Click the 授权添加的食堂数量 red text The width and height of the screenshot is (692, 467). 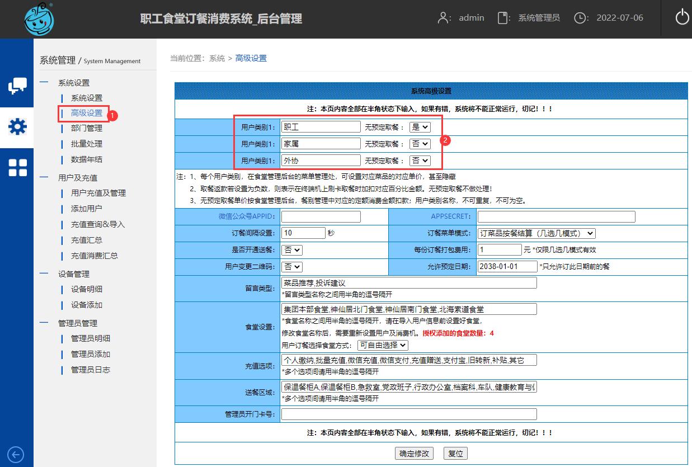[458, 333]
